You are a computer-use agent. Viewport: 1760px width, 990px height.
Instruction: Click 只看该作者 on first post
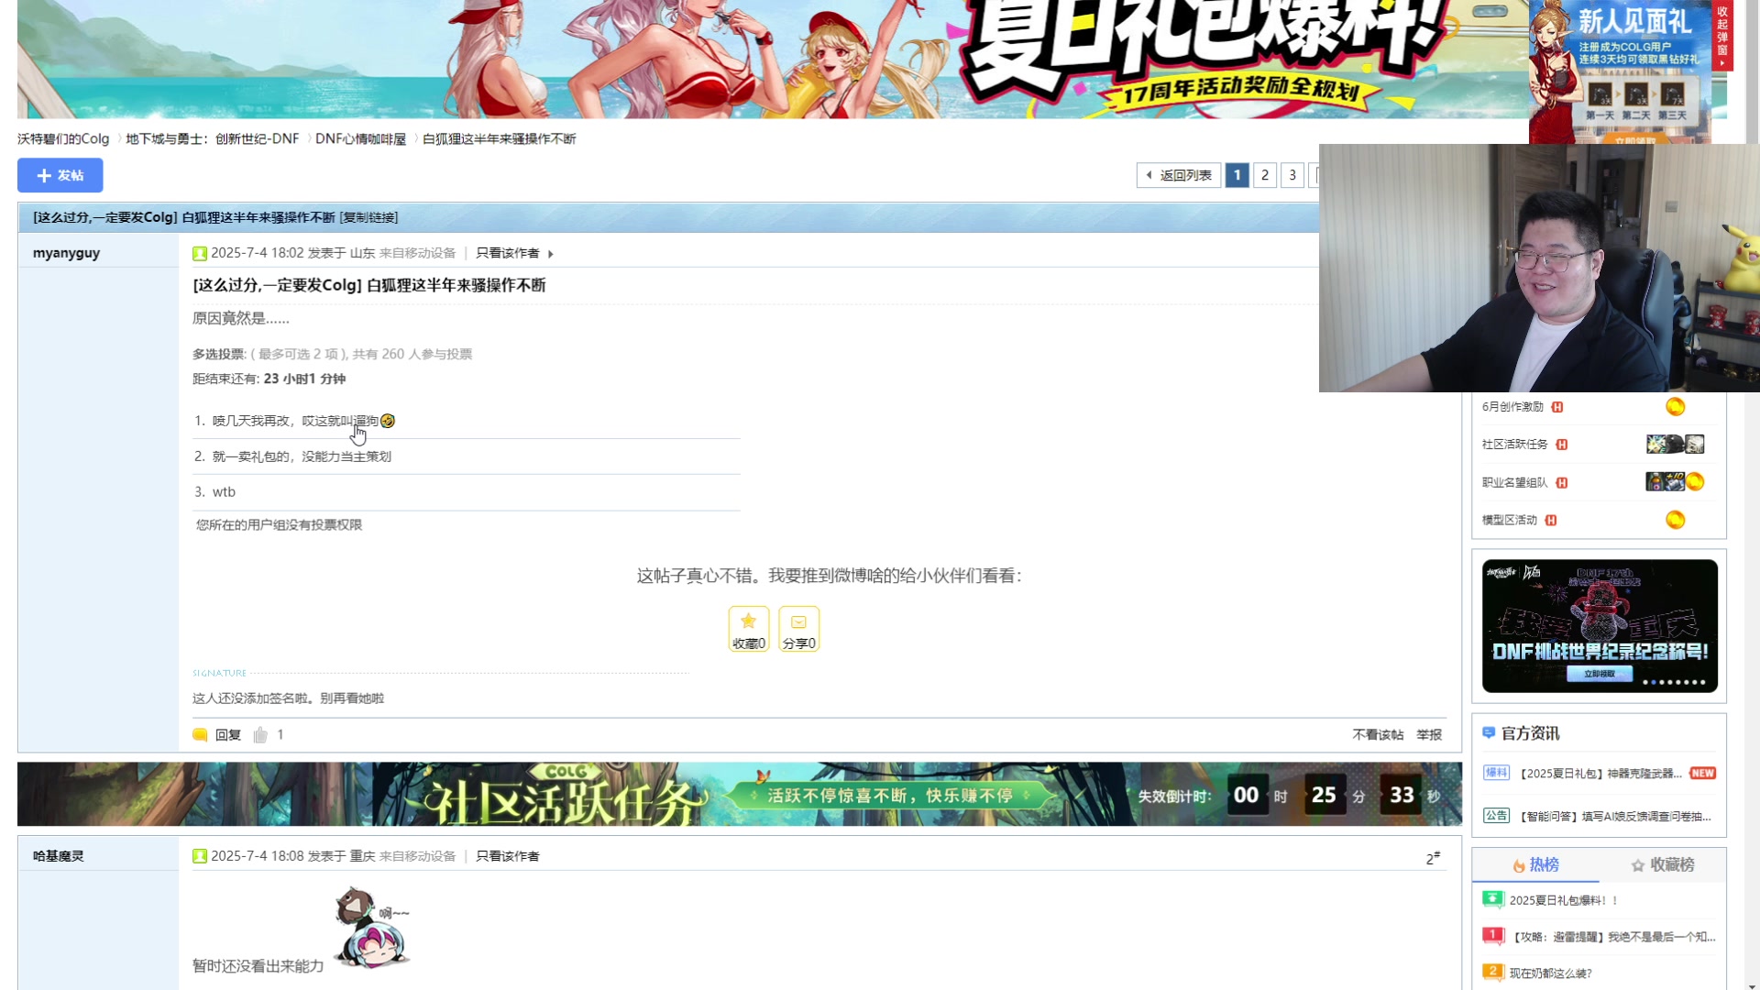point(507,253)
